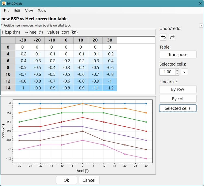Screen dimensions: 204x186
Task: Linearize By row
Action: pos(178,89)
